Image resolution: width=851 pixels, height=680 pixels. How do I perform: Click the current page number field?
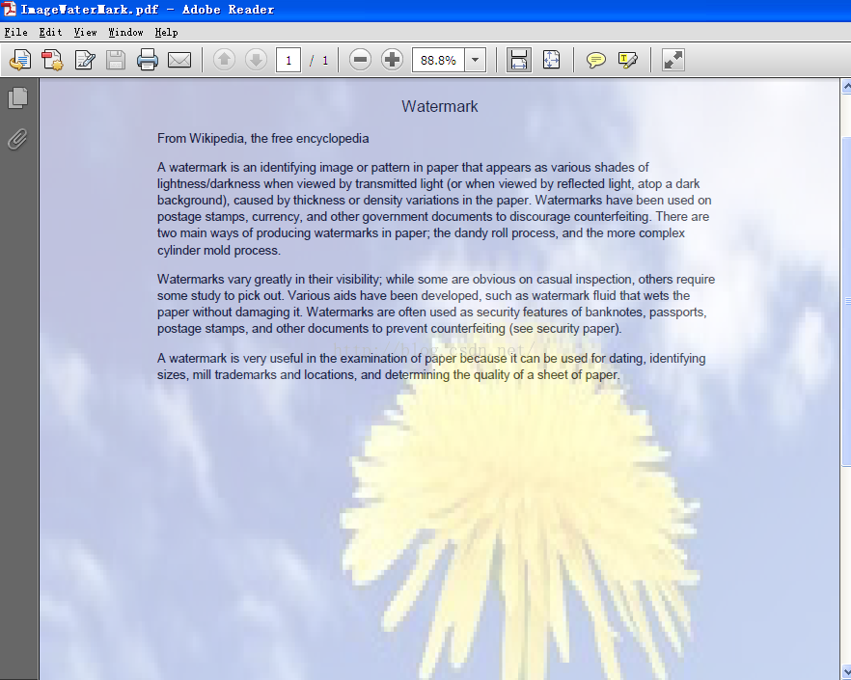click(288, 60)
